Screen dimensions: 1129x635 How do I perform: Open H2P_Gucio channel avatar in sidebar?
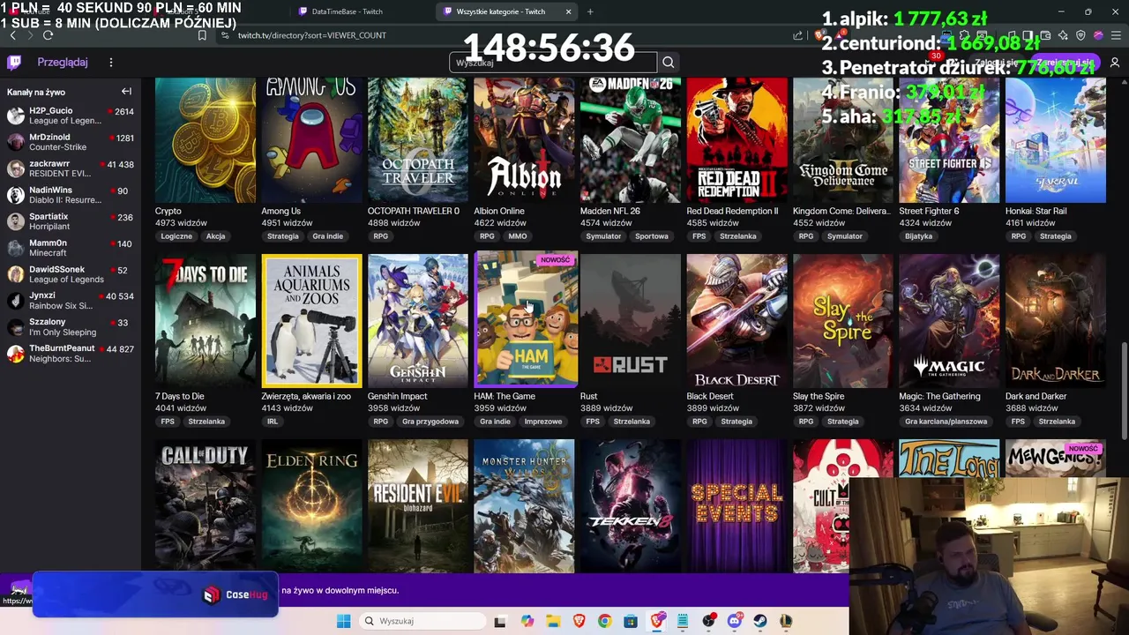pos(15,116)
